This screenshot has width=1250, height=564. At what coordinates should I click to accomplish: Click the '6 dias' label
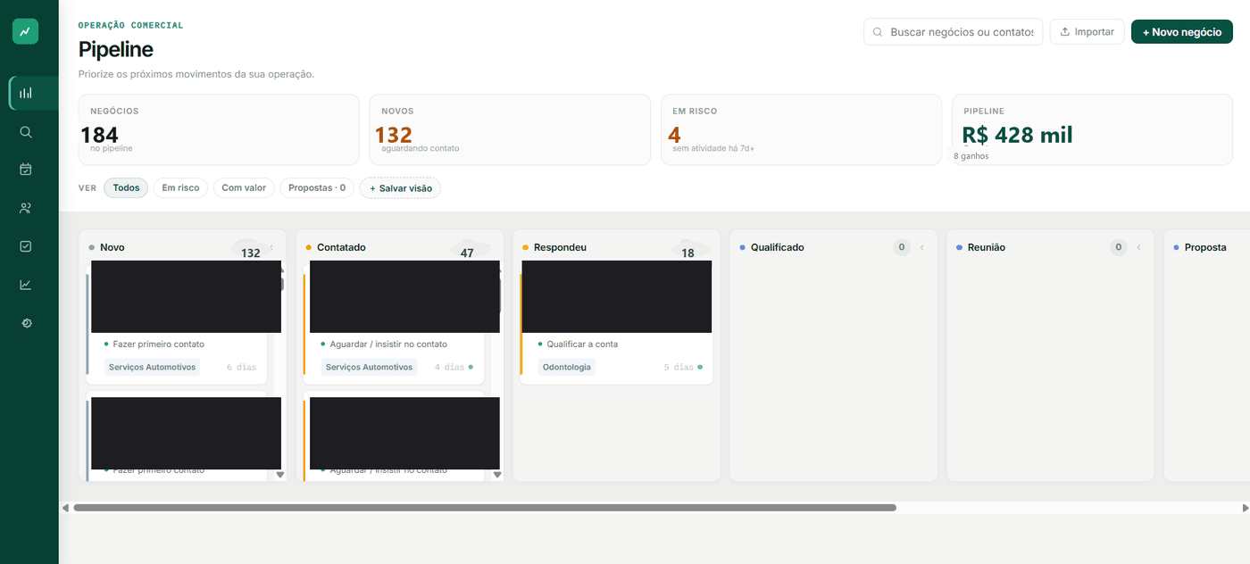241,367
